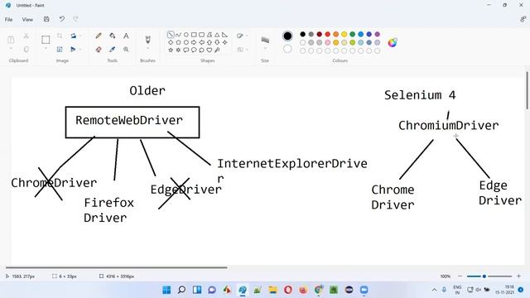Click the Save icon in title bar

point(46,19)
